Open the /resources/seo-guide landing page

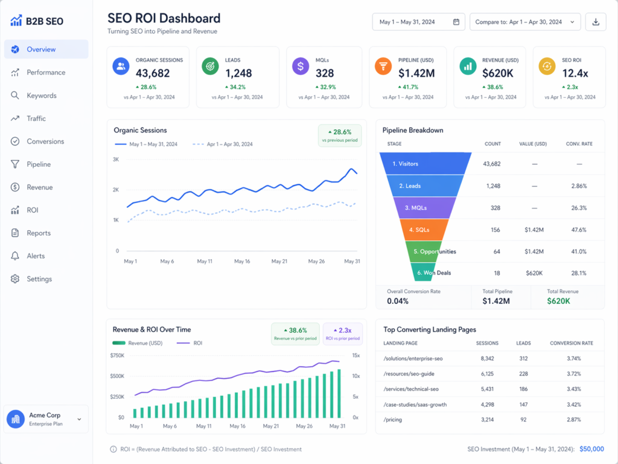point(409,373)
